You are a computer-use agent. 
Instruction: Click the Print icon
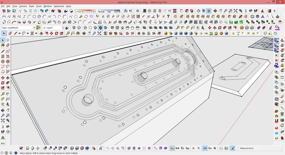click(53, 11)
